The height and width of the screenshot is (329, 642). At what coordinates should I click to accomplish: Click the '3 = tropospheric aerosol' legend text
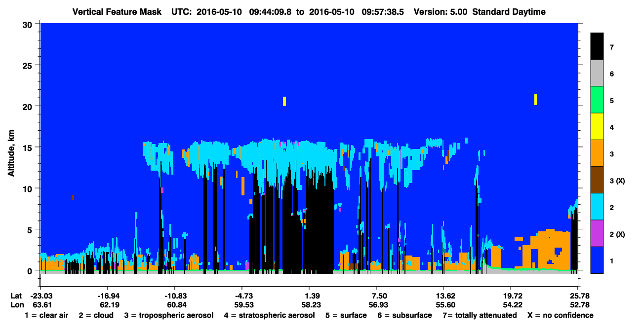(169, 315)
